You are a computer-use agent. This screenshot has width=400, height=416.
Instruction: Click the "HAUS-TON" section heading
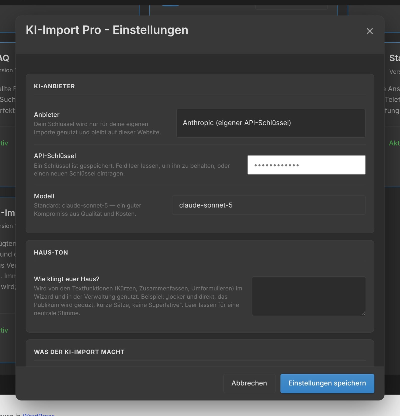point(51,252)
